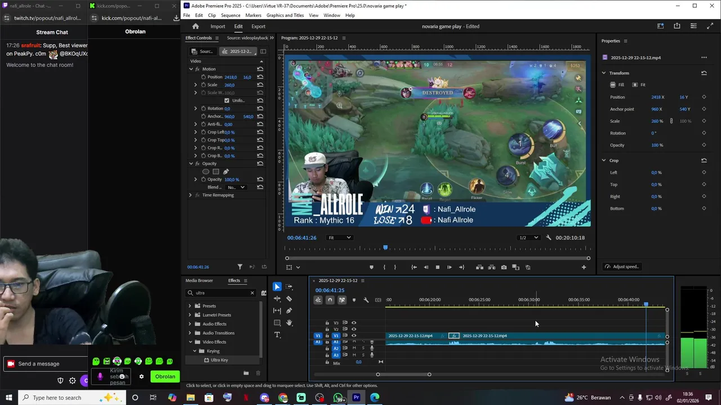Click Ultra Key effect in Effects panel
This screenshot has width=721, height=405.
(x=220, y=360)
